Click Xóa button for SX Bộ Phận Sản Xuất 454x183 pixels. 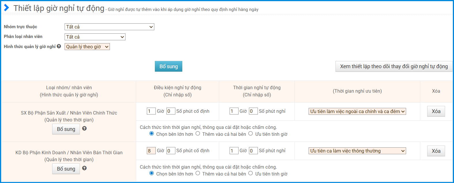click(436, 111)
